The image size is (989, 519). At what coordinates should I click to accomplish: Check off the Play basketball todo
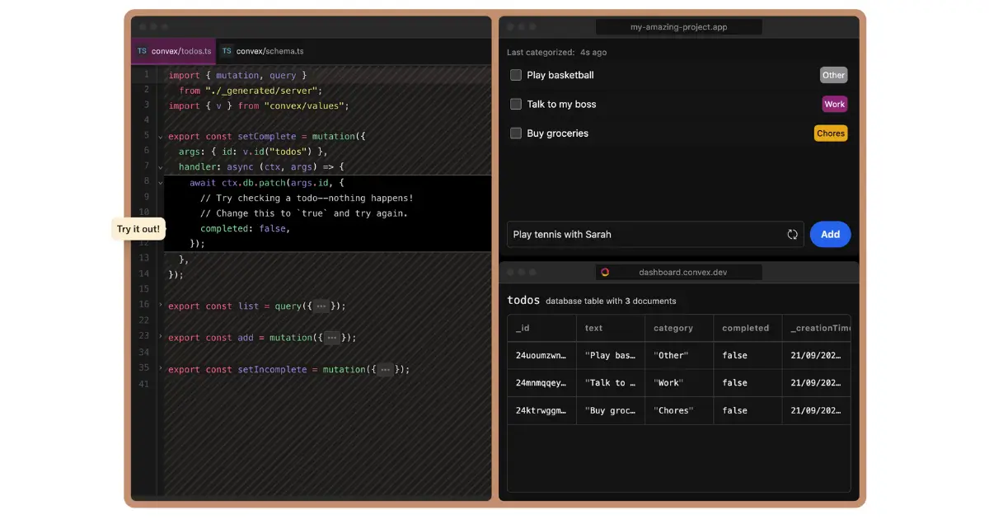pyautogui.click(x=516, y=75)
